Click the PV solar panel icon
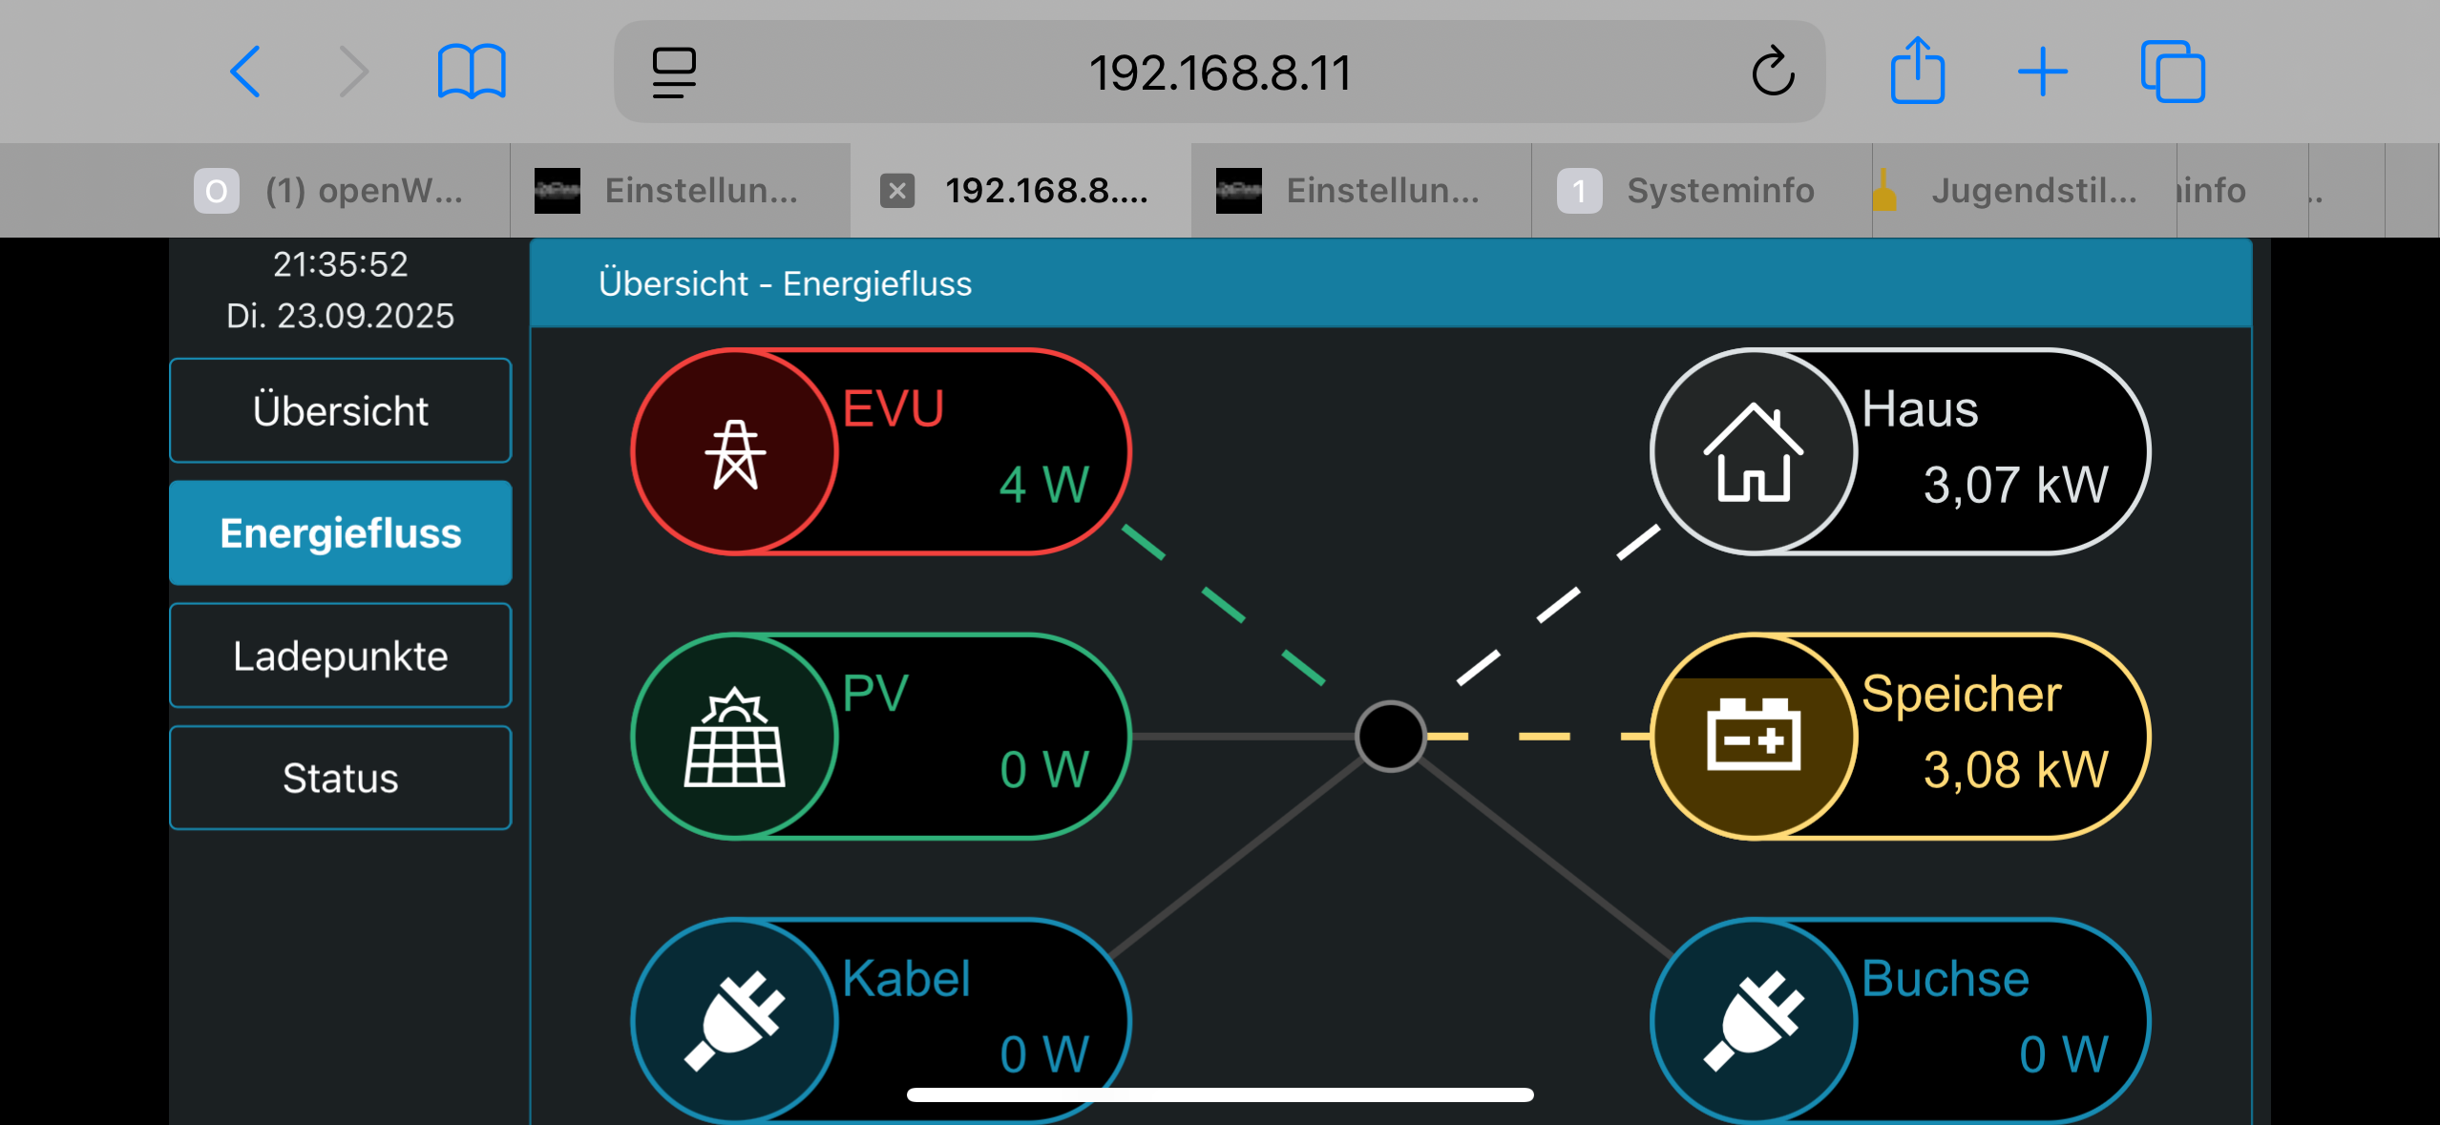2440x1125 pixels. click(735, 737)
